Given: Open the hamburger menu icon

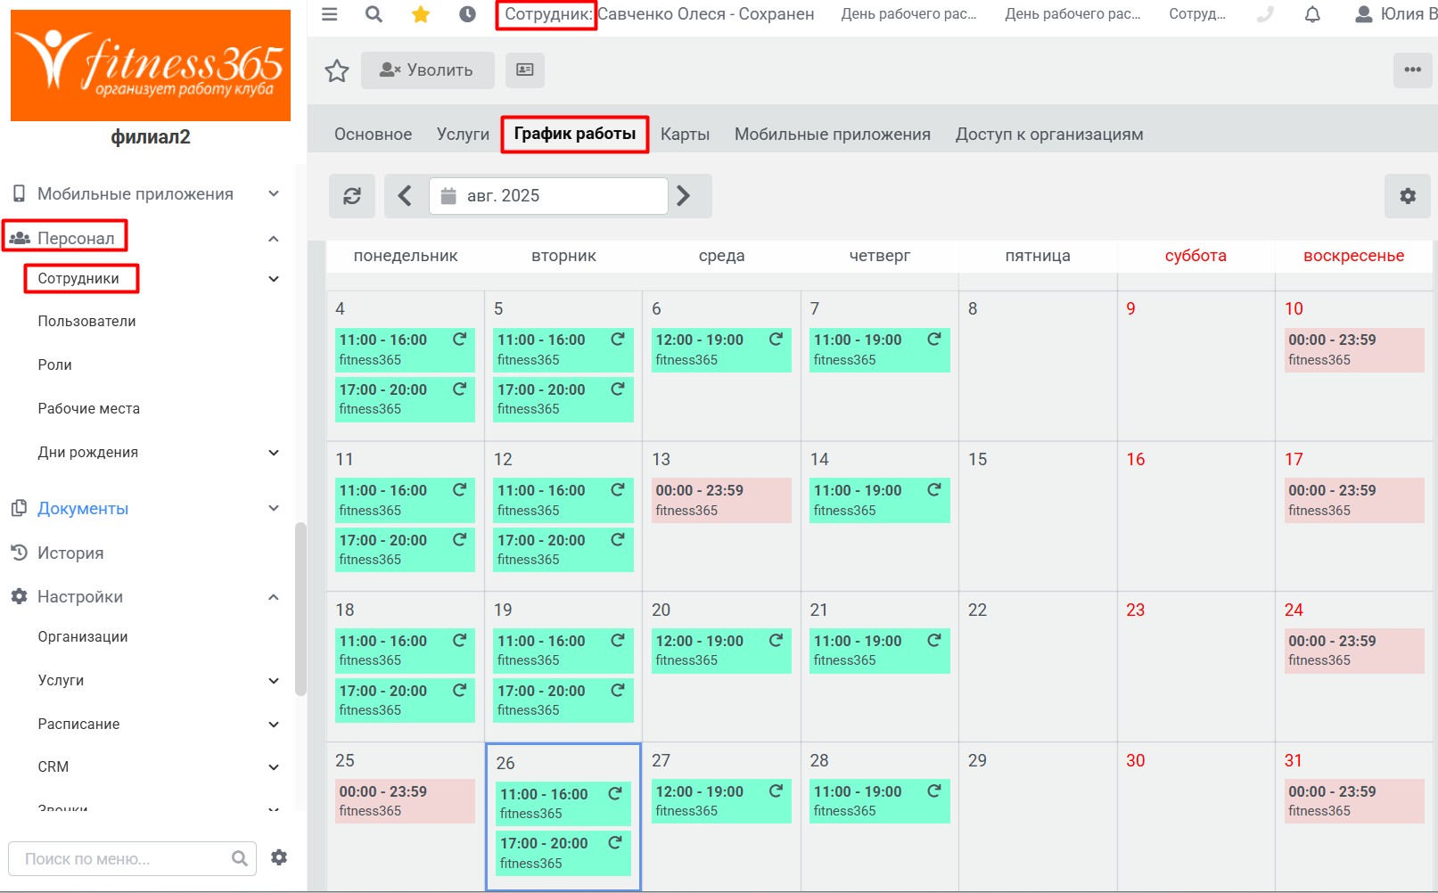Looking at the screenshot, I should pos(330,14).
